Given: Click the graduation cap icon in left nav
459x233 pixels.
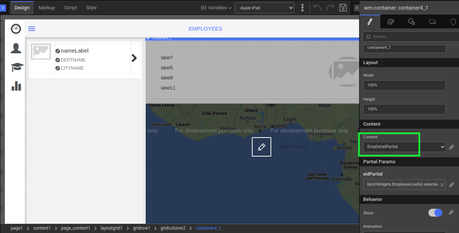Looking at the screenshot, I should click(17, 67).
